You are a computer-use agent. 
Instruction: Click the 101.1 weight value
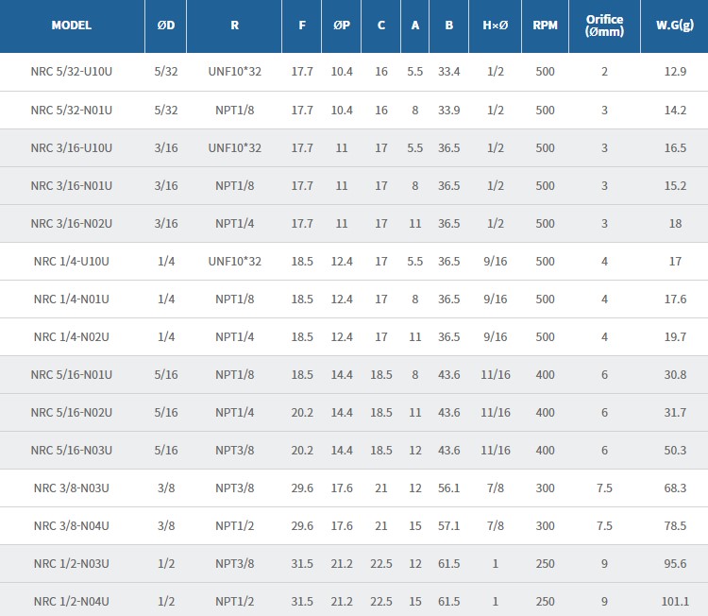675,601
